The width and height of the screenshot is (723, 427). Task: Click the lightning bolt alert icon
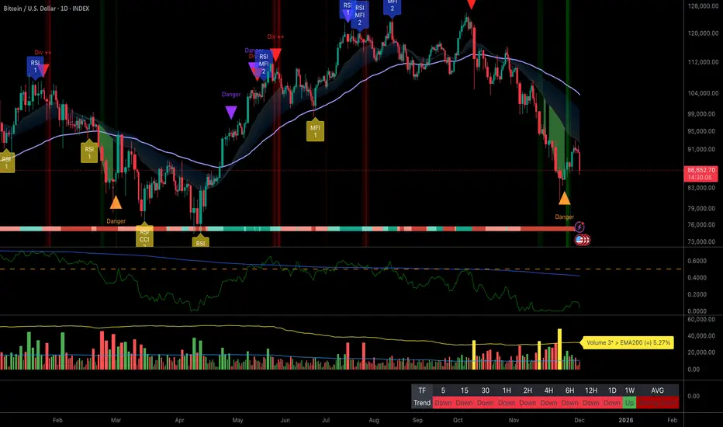coord(579,227)
